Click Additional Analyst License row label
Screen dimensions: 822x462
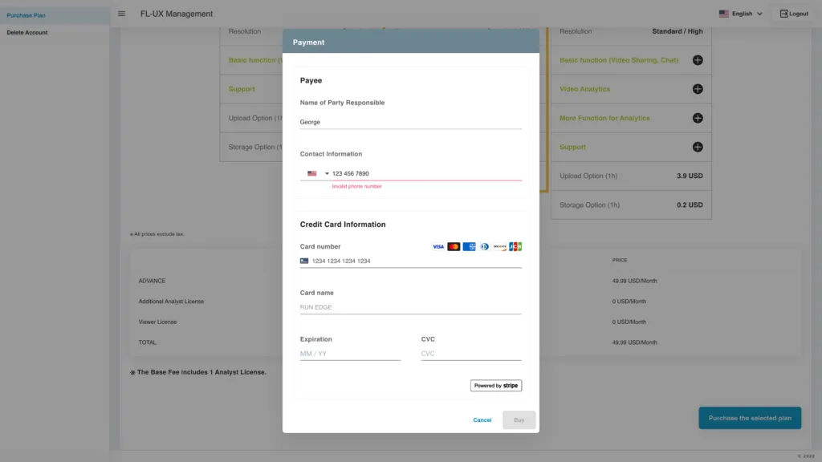pos(171,302)
